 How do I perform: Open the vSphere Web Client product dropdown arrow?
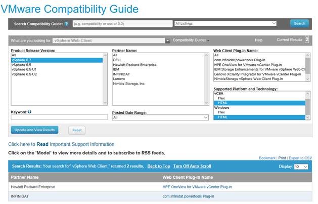coord(167,40)
